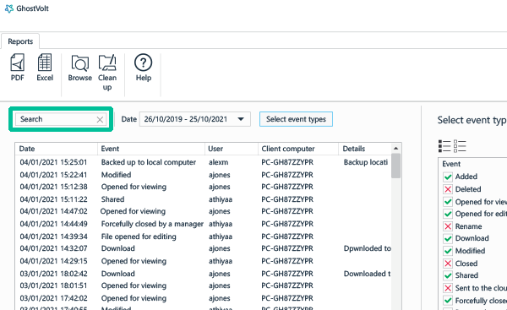Toggle the Opened for viewing checkbox
Image resolution: width=507 pixels, height=310 pixels.
(x=448, y=202)
